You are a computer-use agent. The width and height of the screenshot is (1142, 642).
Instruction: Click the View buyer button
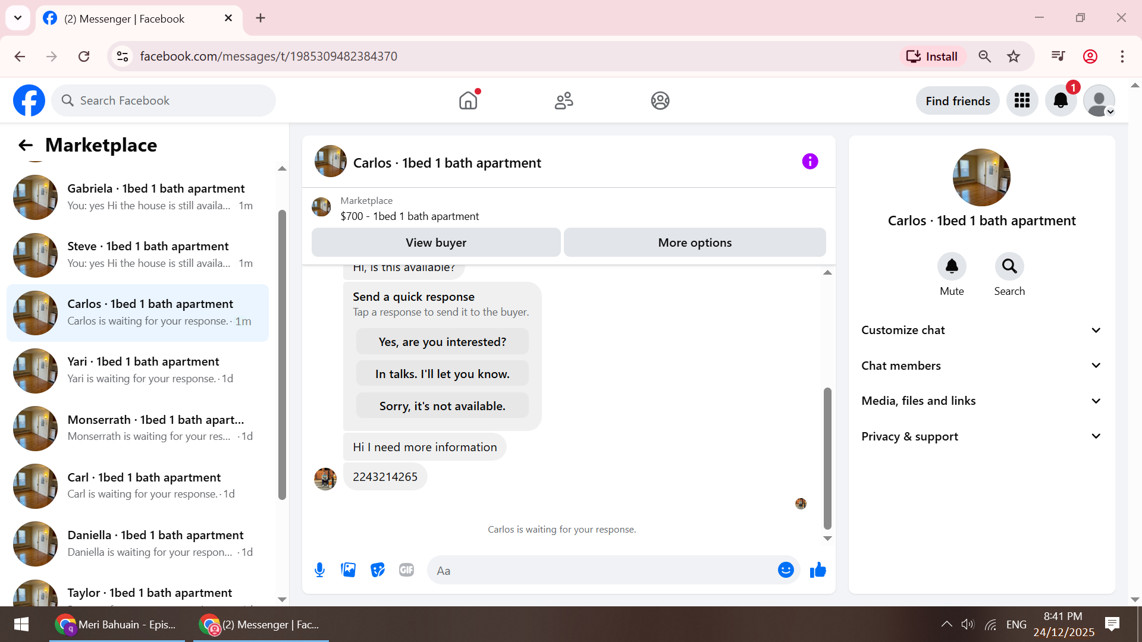pyautogui.click(x=436, y=243)
